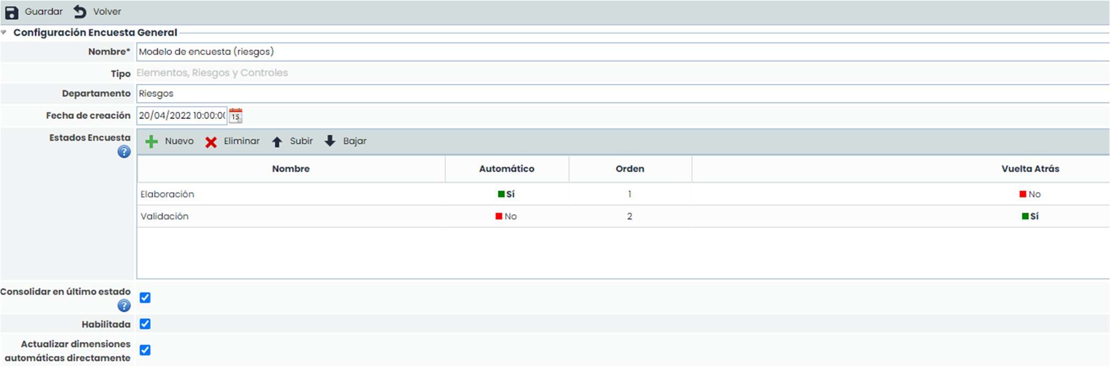This screenshot has height=367, width=1110.
Task: Sort table by Orden column header
Action: [x=629, y=169]
